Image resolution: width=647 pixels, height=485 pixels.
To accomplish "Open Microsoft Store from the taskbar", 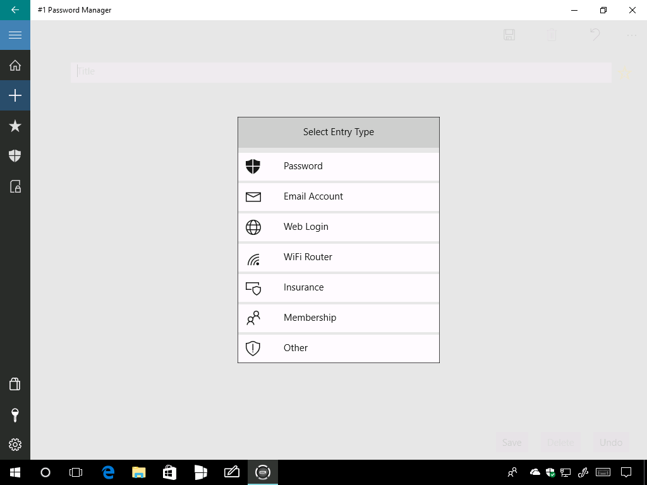I will (169, 472).
